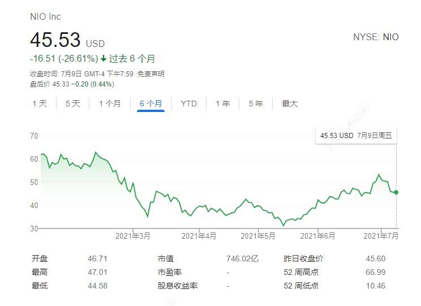Click the 2021年3月 axis label
Viewport: 421px width, 306px height.
click(x=132, y=236)
